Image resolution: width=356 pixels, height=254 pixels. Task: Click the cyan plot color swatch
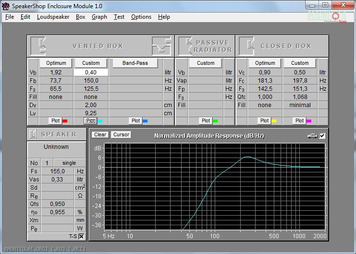pyautogui.click(x=100, y=121)
